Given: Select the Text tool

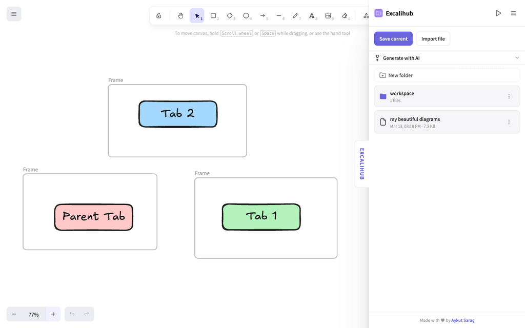Looking at the screenshot, I should 312,16.
